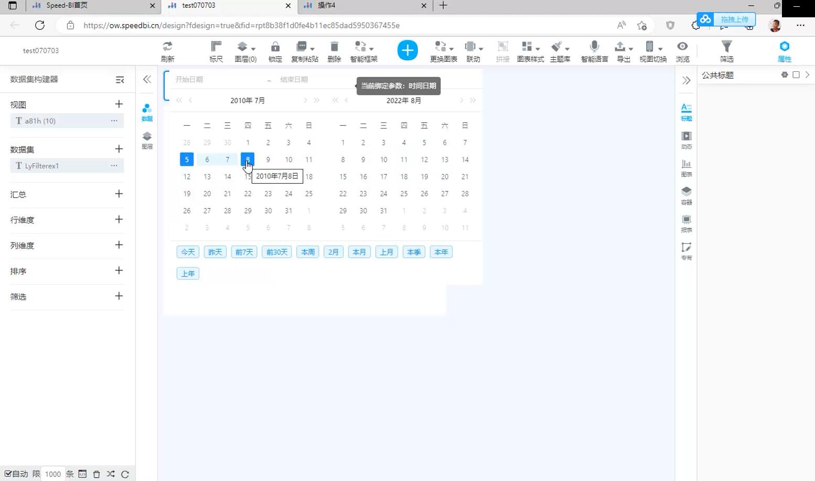This screenshot has height=481, width=815.
Task: Select the 标题 component category
Action: (x=686, y=112)
